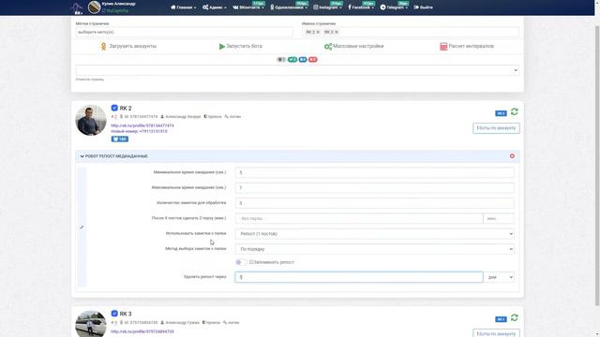
Task: Click the blue 180 badge under RK 2
Action: click(x=120, y=139)
